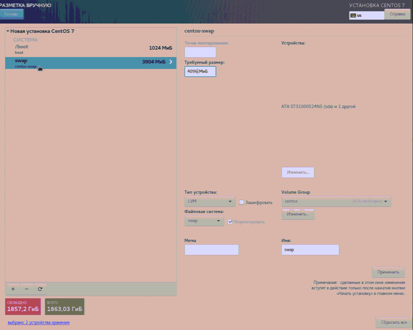The image size is (413, 330).
Task: Click the '3904 МиБ' size of swap
Action: pos(154,62)
